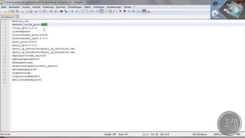Open Find with the binoculars icon
This screenshot has height=138, width=245.
[x=61, y=11]
